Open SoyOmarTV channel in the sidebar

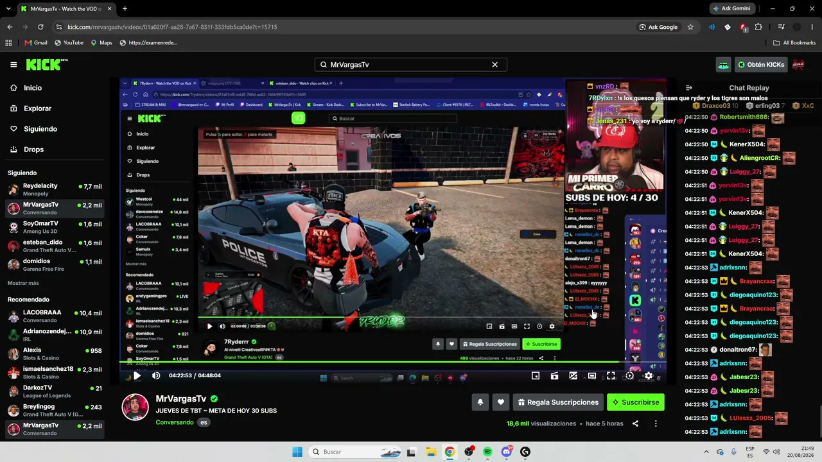coord(54,227)
